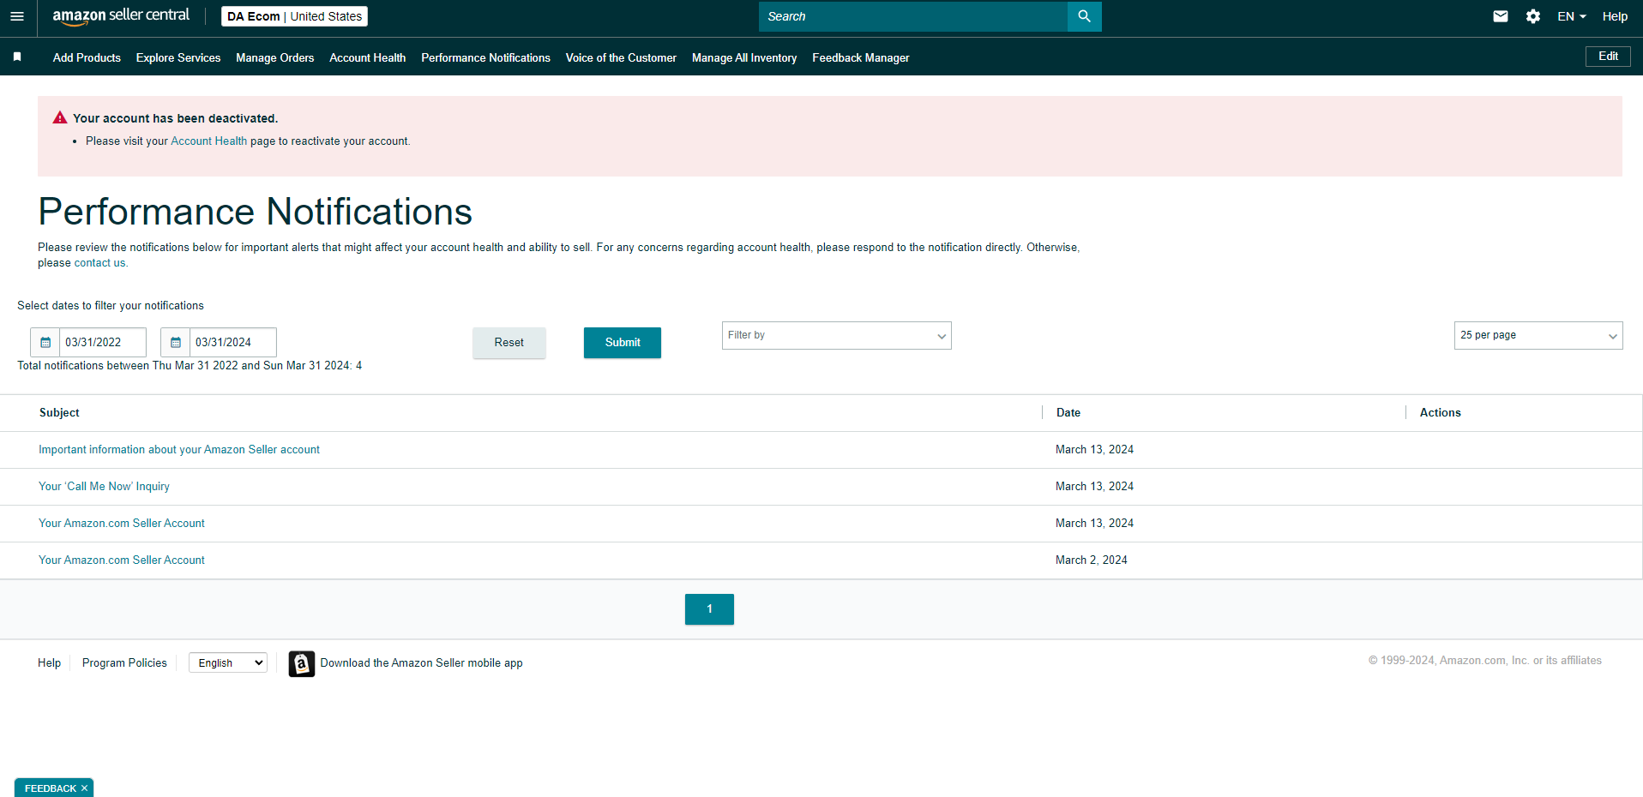This screenshot has height=797, width=1643.
Task: Click the Actions column header
Action: [x=1441, y=413]
